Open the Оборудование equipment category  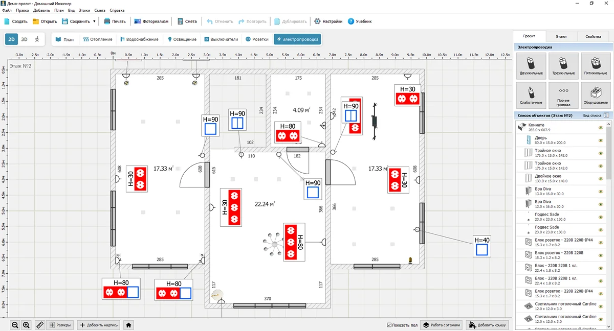pyautogui.click(x=595, y=95)
